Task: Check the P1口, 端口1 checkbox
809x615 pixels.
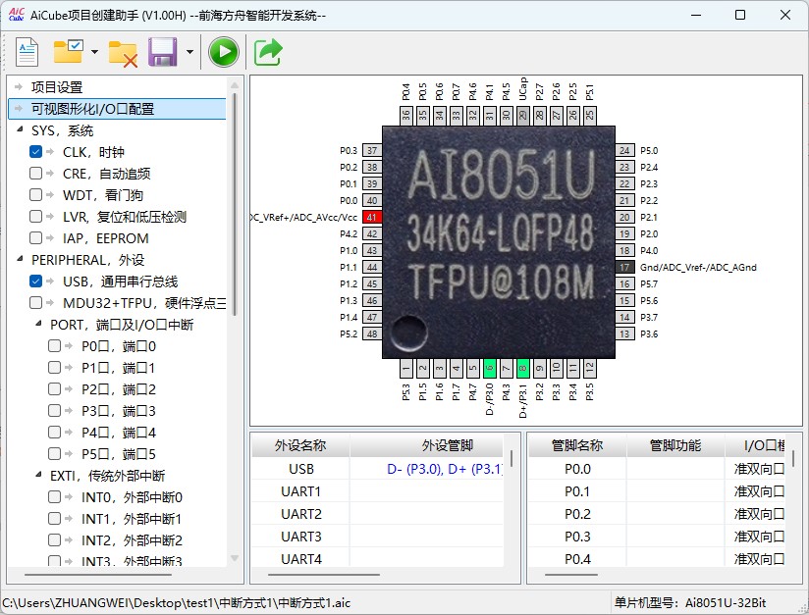Action: 54,368
